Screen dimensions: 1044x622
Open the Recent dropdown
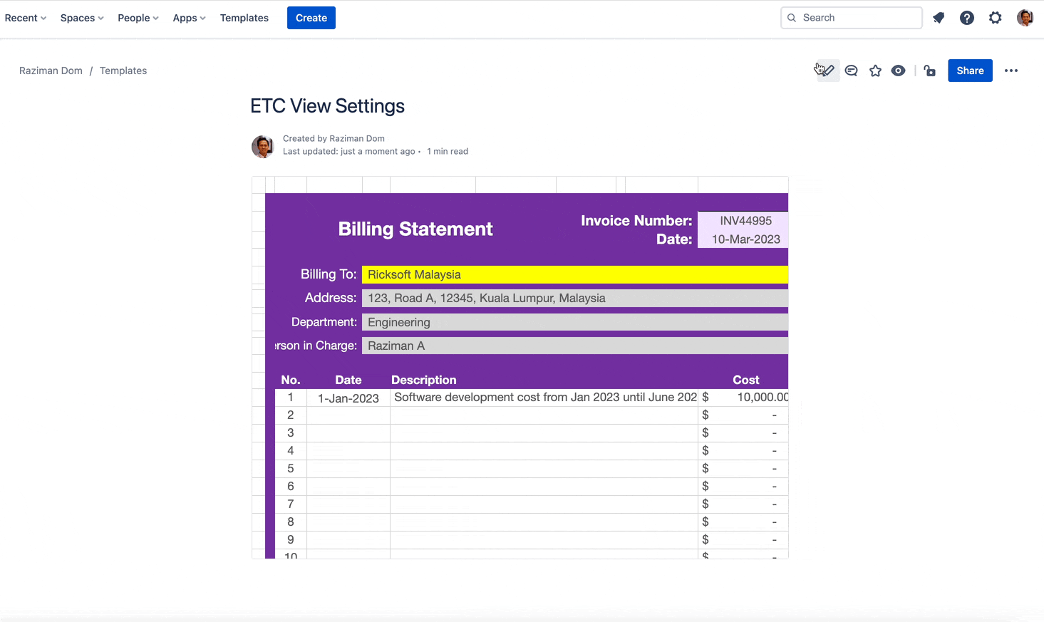(x=21, y=17)
